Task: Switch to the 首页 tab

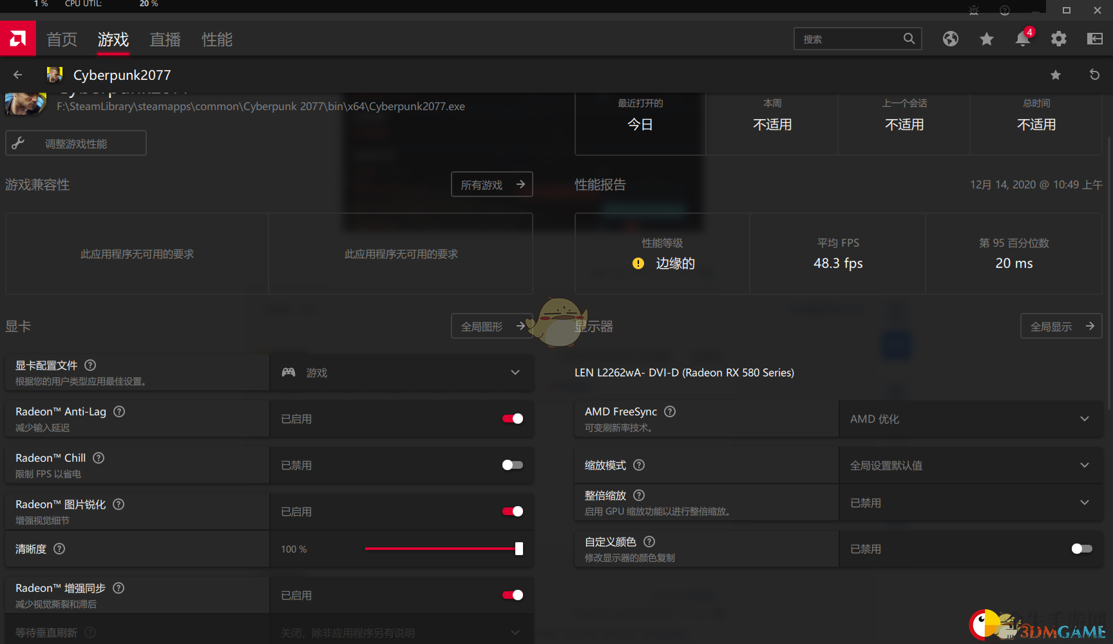Action: [62, 40]
